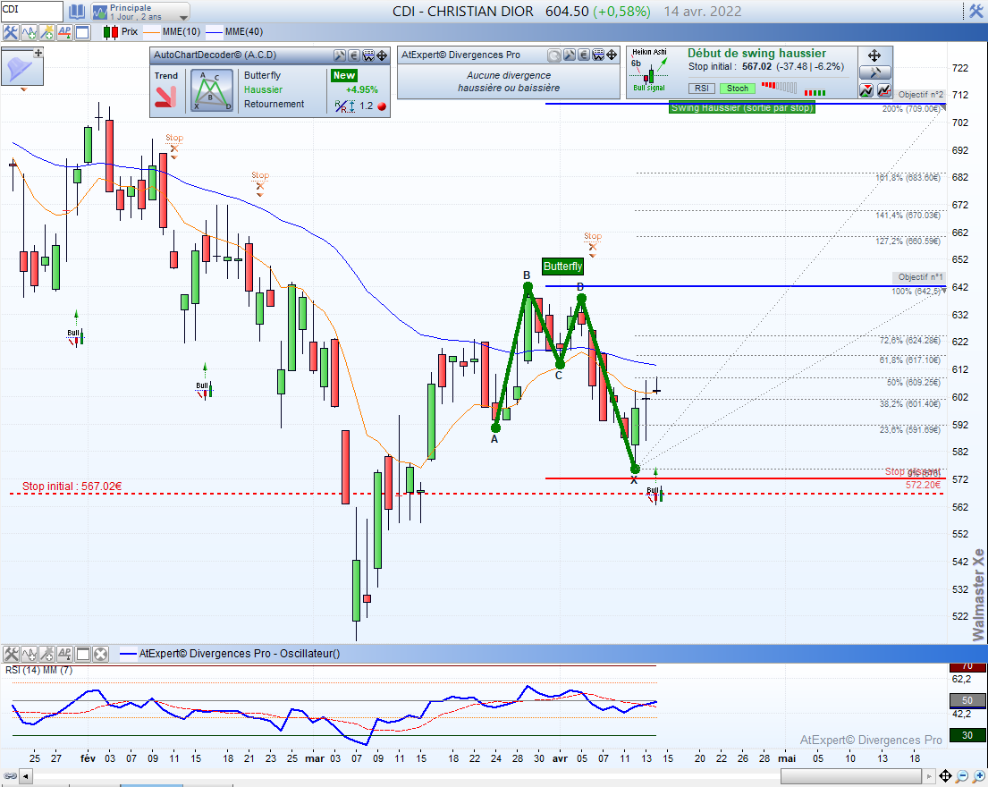988x787 pixels.
Task: Open AutoChartDecoder settings wrench icon
Action: click(340, 55)
